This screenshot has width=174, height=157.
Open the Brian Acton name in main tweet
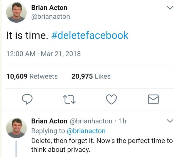click(x=49, y=8)
